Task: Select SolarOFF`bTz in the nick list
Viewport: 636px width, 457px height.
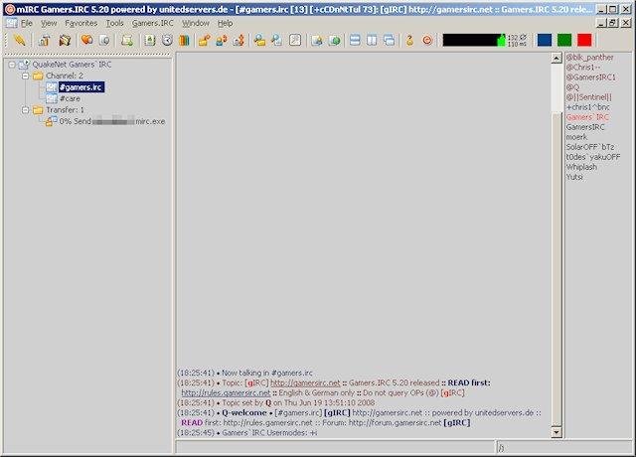Action: click(x=590, y=147)
